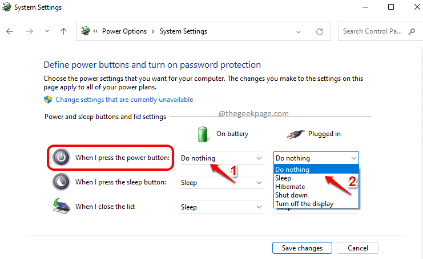
Task: Click the Back navigation arrow
Action: pyautogui.click(x=10, y=31)
